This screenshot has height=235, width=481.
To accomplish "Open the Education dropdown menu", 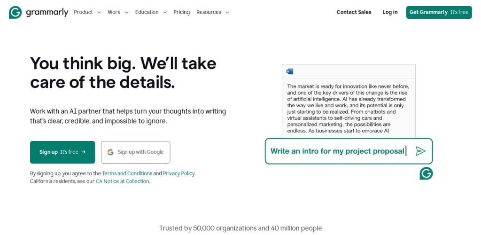I will [x=151, y=12].
